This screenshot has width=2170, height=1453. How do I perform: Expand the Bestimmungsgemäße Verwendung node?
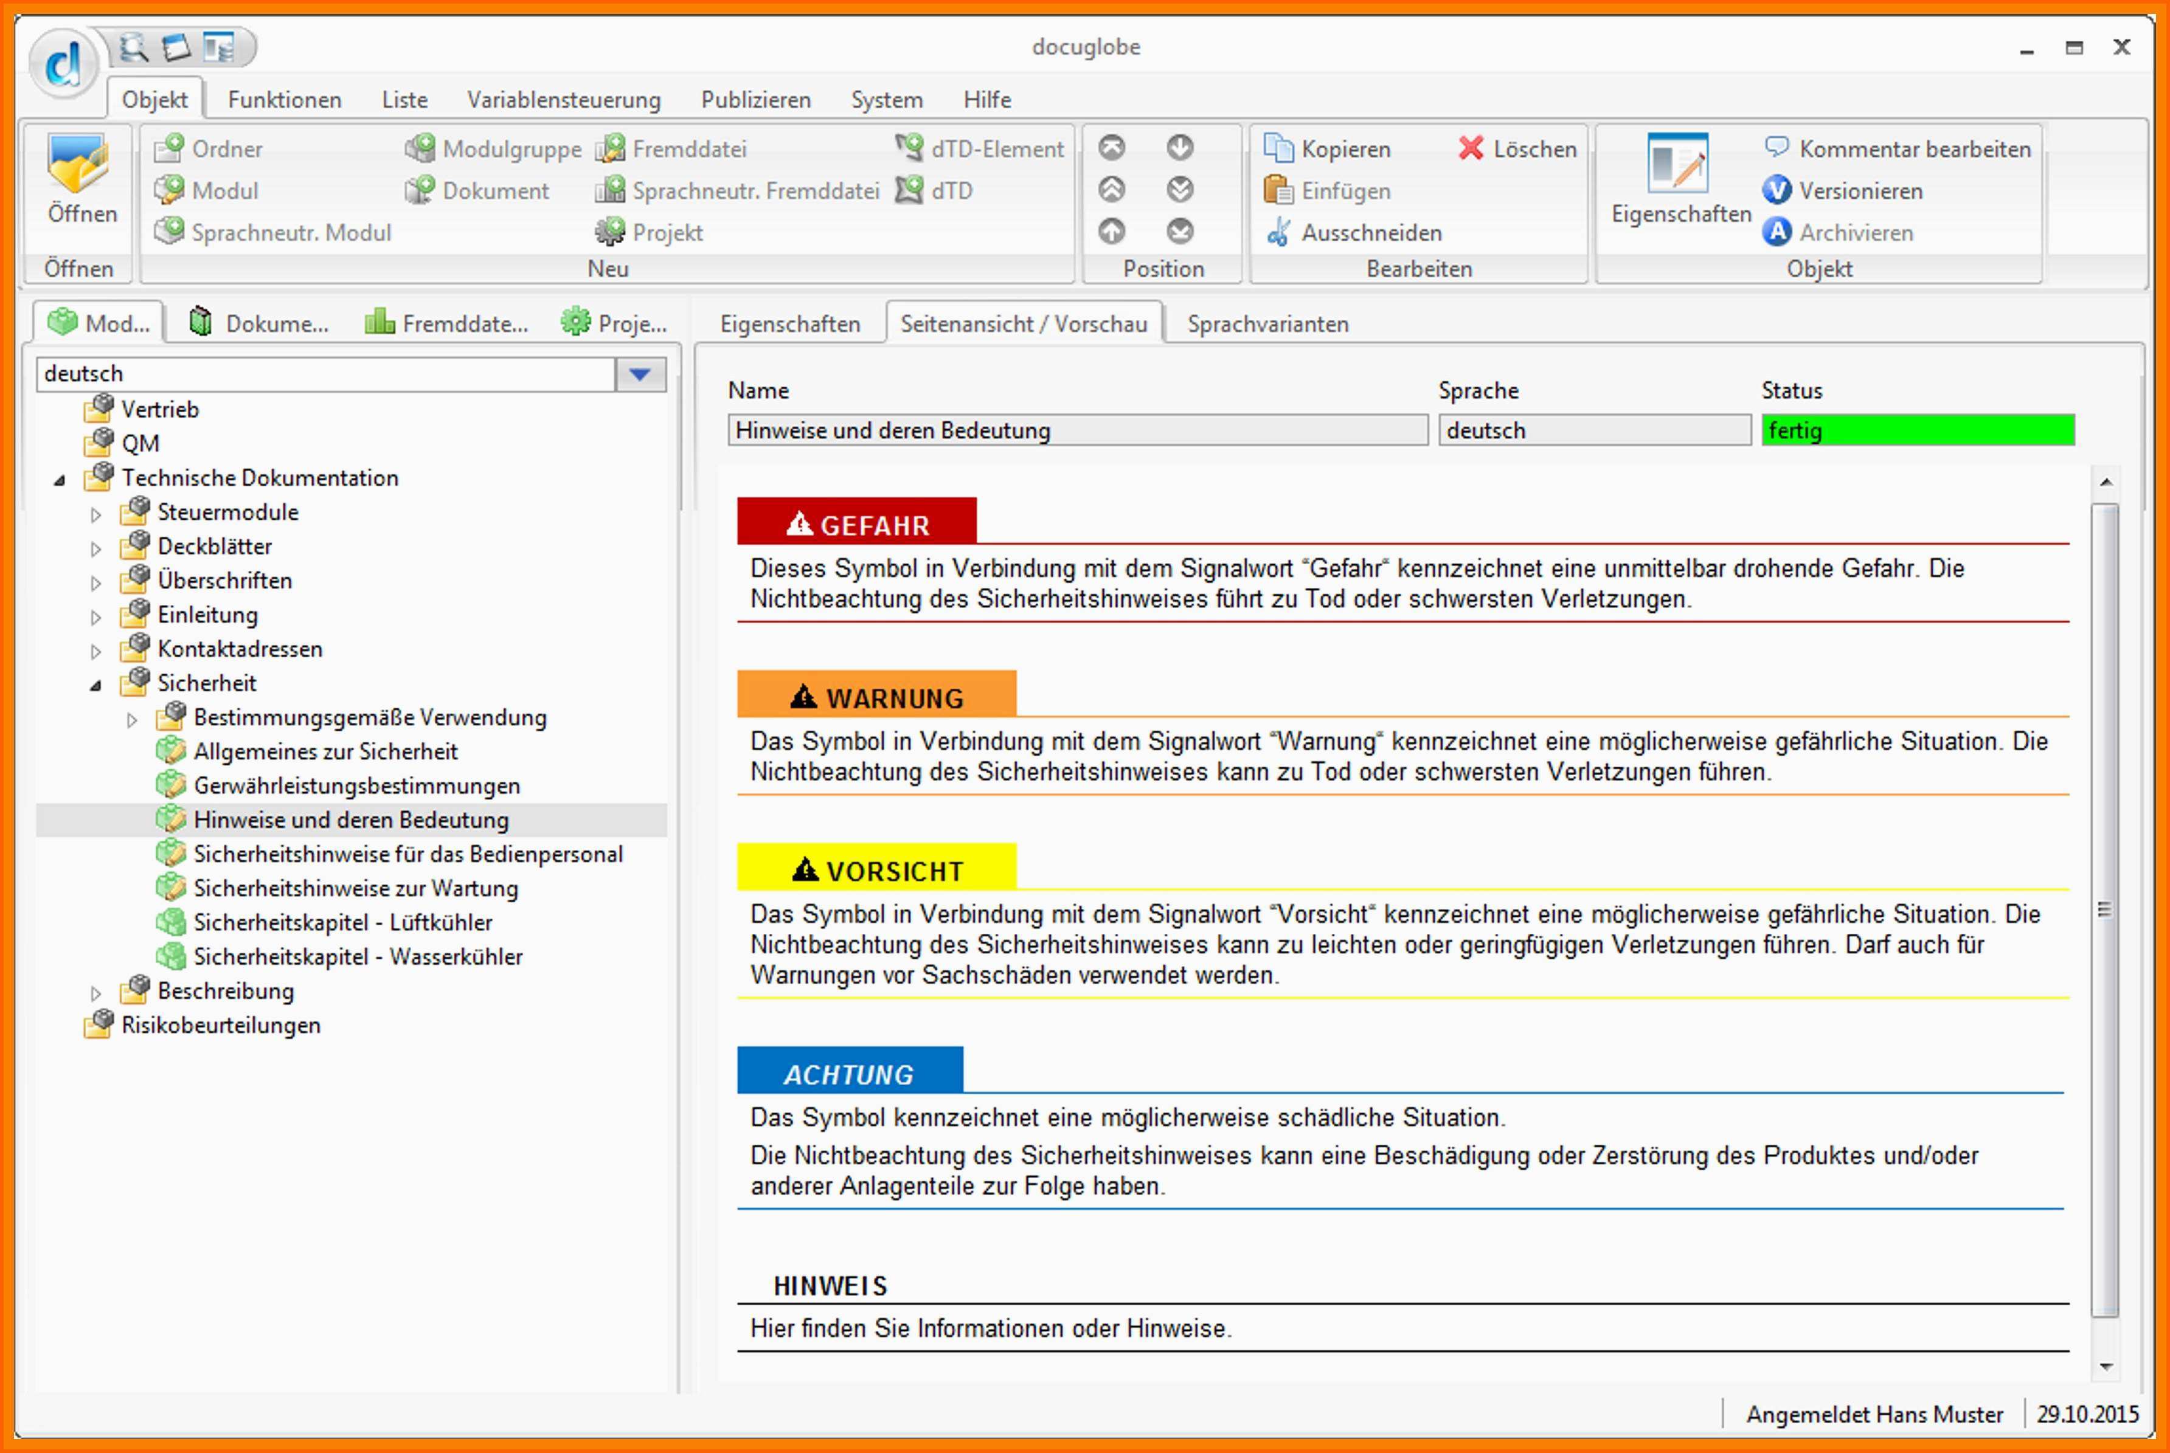click(x=131, y=720)
